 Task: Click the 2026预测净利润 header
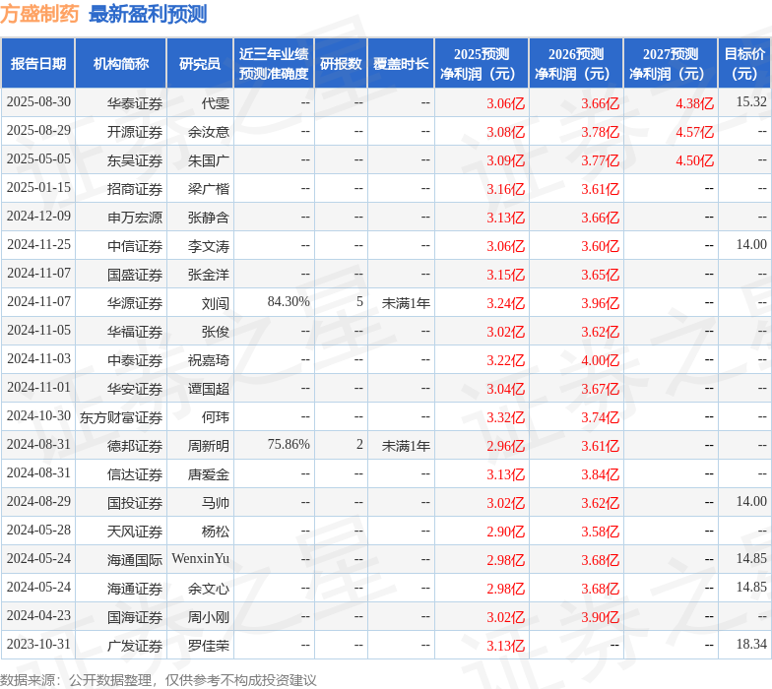(576, 63)
